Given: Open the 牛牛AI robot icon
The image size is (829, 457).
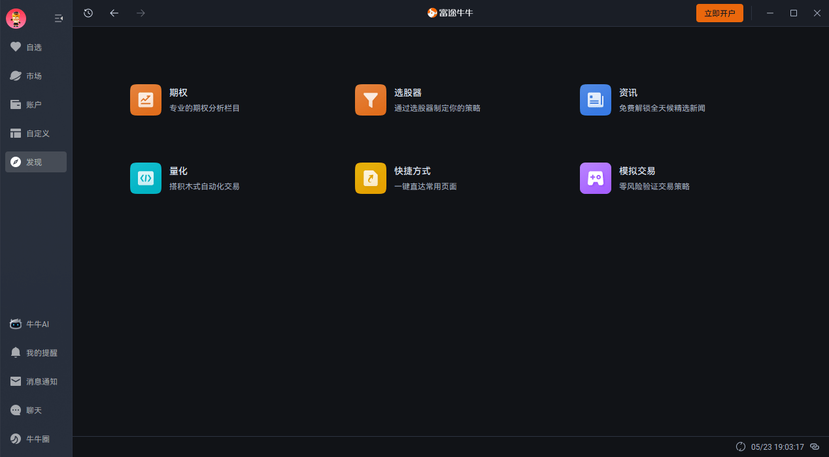Looking at the screenshot, I should 16,324.
